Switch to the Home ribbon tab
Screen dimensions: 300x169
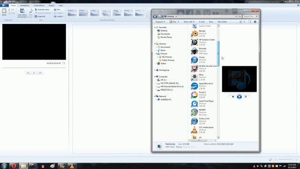[x=13, y=5]
